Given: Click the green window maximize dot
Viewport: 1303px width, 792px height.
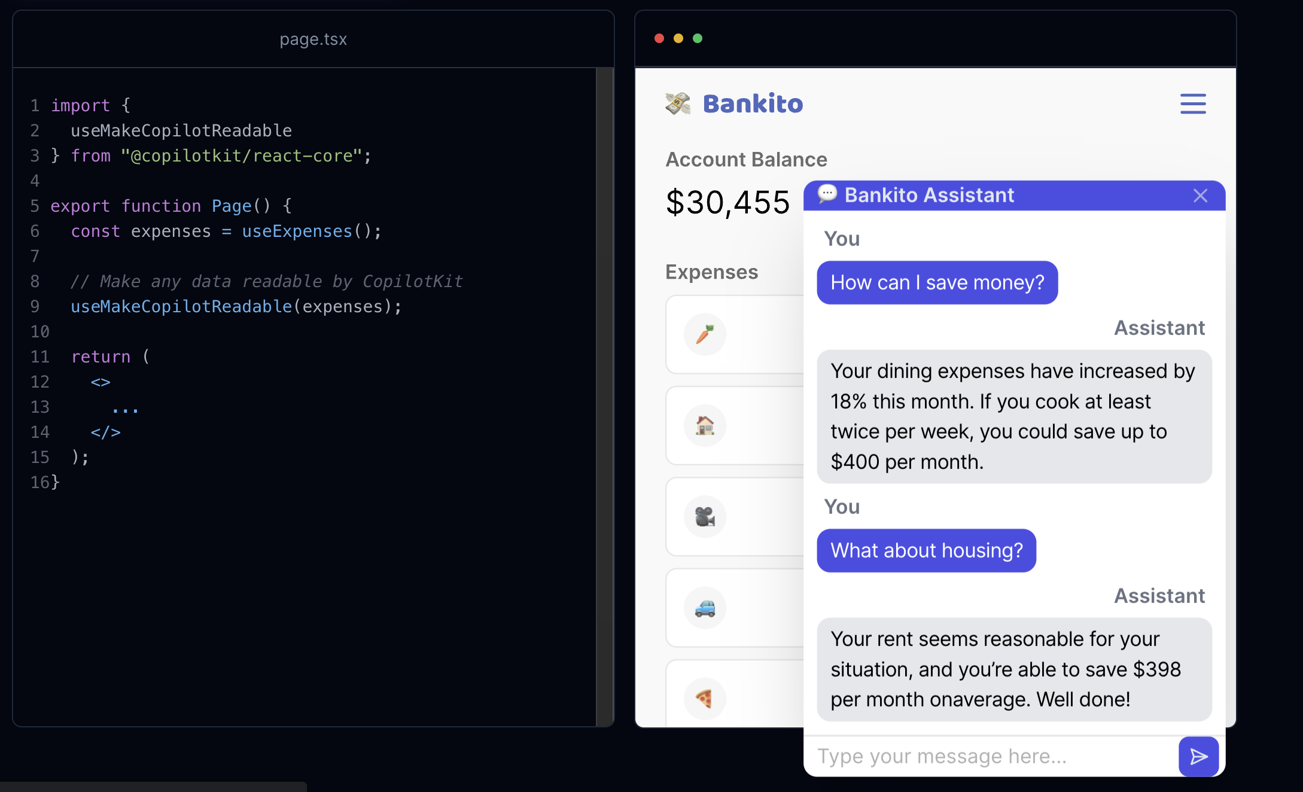Looking at the screenshot, I should click(698, 38).
